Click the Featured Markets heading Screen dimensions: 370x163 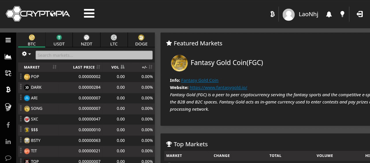(198, 43)
